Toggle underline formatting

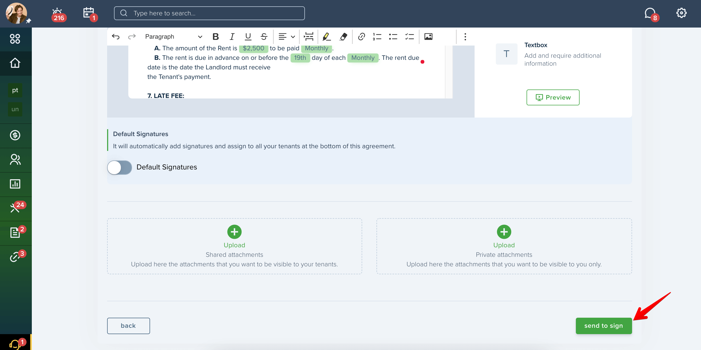(248, 37)
